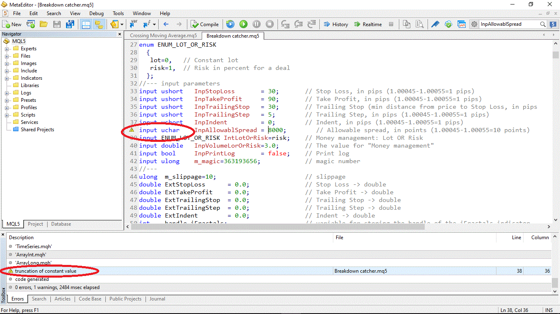
Task: Expand the Indicators folder node
Action: click(x=7, y=78)
